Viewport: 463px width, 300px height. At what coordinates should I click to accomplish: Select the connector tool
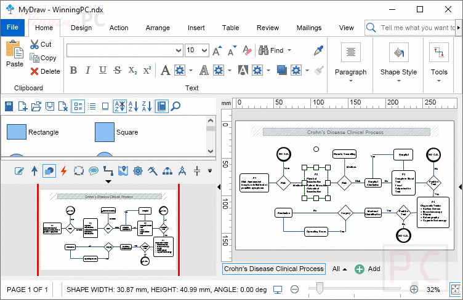tap(108, 171)
